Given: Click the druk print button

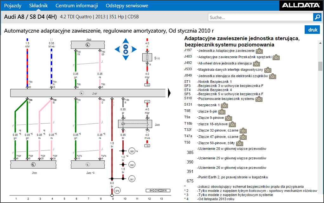Looking at the screenshot, I should point(312,30).
